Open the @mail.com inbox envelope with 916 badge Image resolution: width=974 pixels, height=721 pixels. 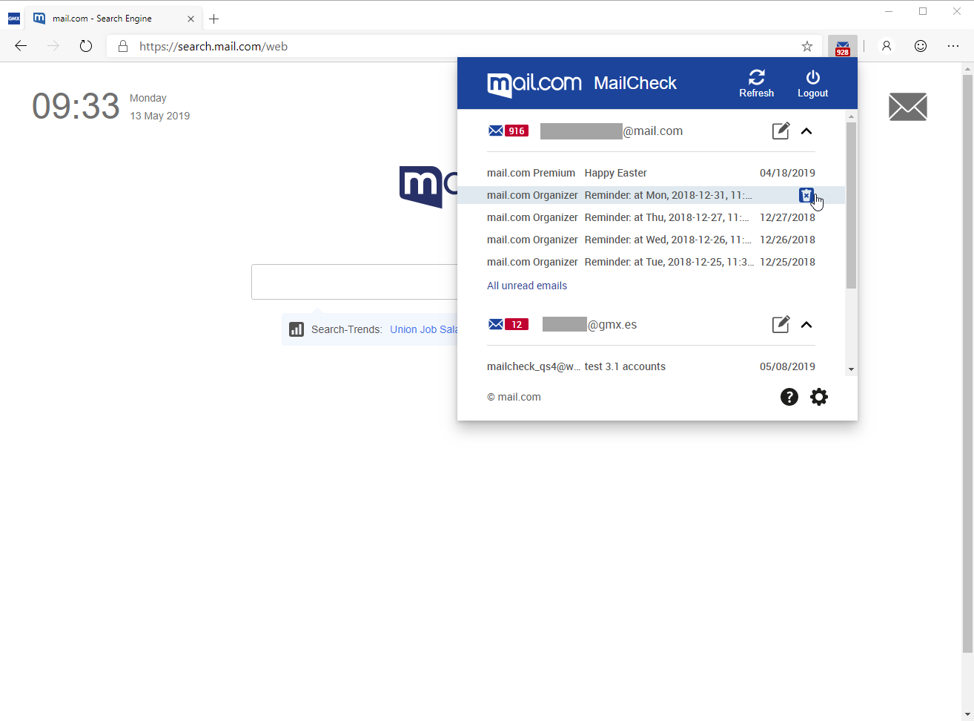508,131
